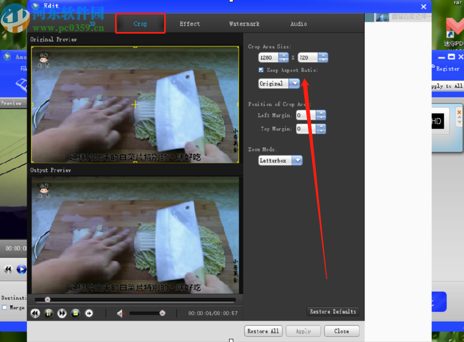The width and height of the screenshot is (464, 342).
Task: Click crop height spinner arrows
Action: (x=323, y=58)
